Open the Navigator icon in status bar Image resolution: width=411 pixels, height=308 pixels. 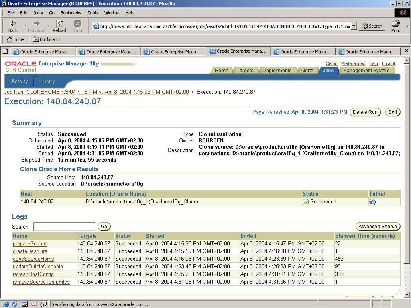point(6,304)
